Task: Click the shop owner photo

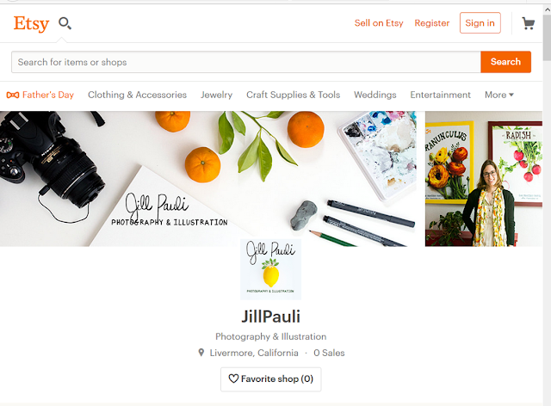Action: tap(484, 179)
